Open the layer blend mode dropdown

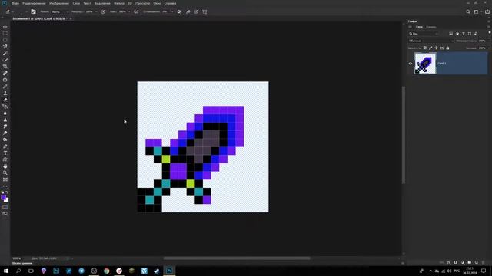(x=430, y=41)
